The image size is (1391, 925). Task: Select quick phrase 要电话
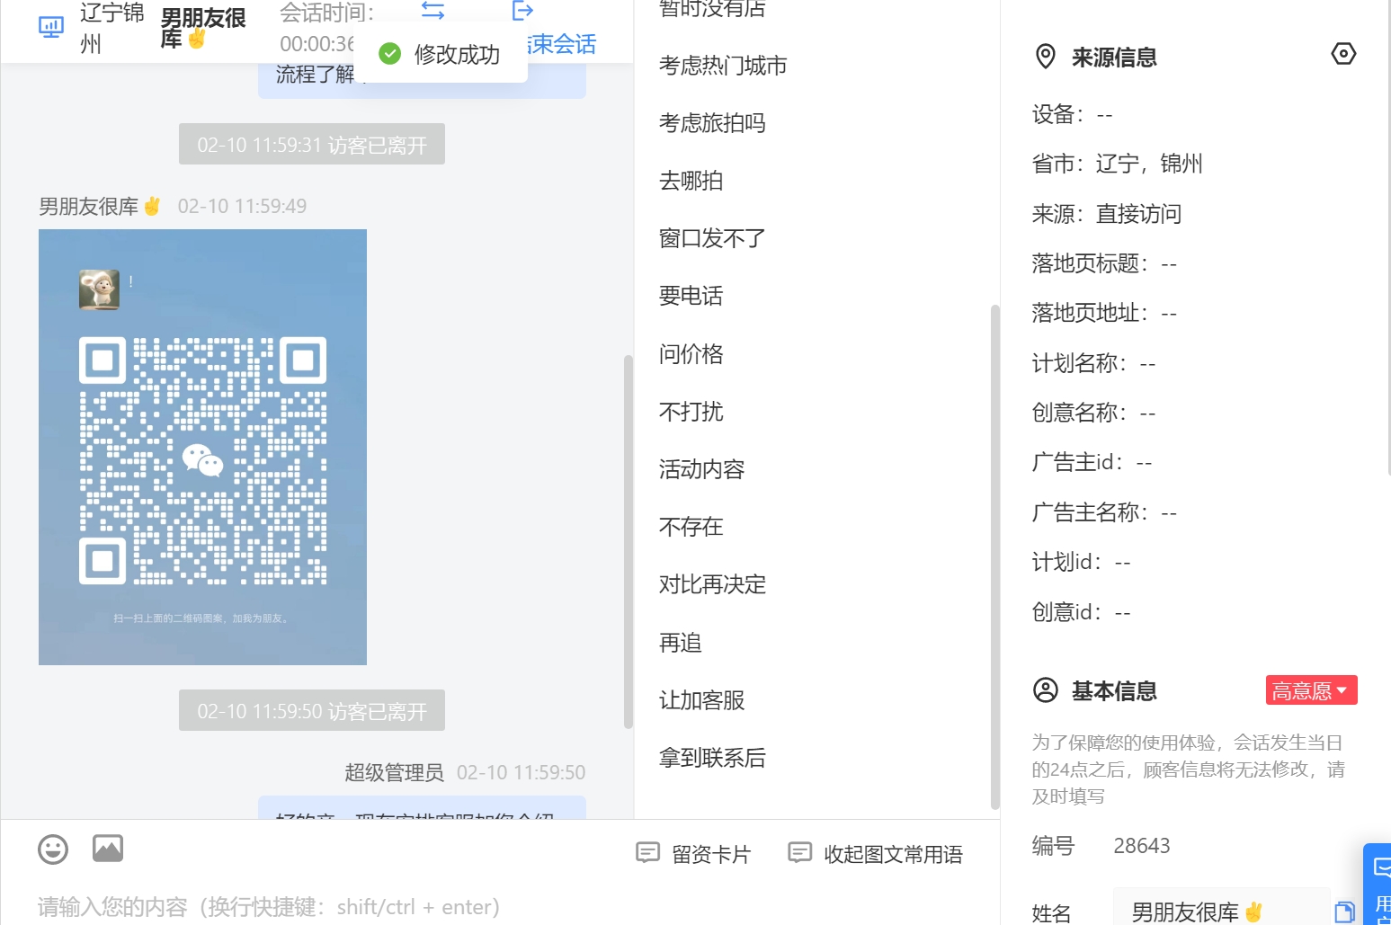[691, 296]
